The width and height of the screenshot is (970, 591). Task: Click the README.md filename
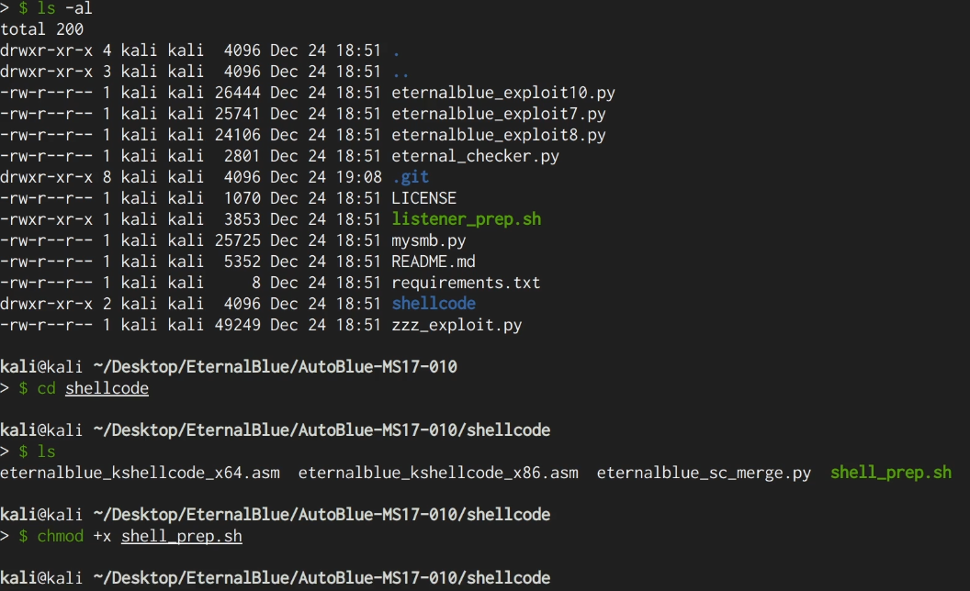point(433,262)
